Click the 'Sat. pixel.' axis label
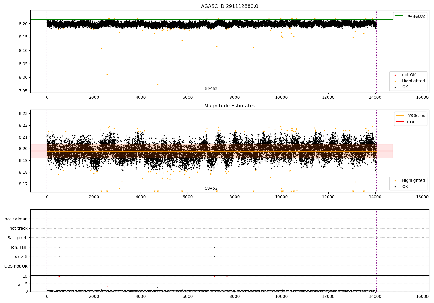The height and width of the screenshot is (303, 434). pos(18,238)
